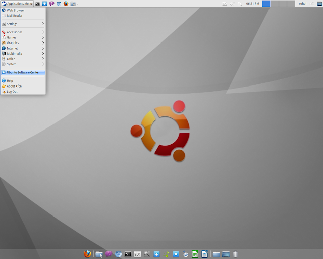The height and width of the screenshot is (259, 323).
Task: Click blue download icon right of music note
Action: point(176,254)
